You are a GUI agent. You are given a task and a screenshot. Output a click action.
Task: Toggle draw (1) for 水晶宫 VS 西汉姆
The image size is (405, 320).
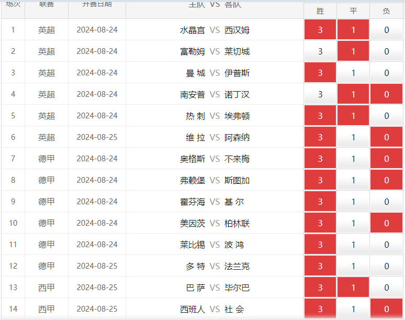pyautogui.click(x=353, y=30)
